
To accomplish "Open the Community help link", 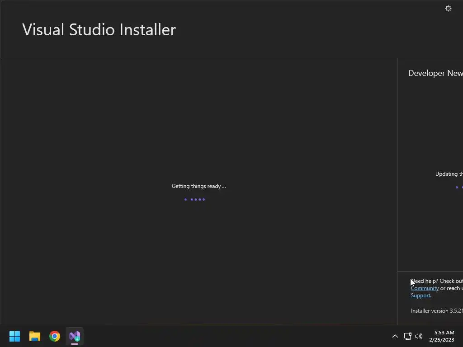I will coord(425,288).
